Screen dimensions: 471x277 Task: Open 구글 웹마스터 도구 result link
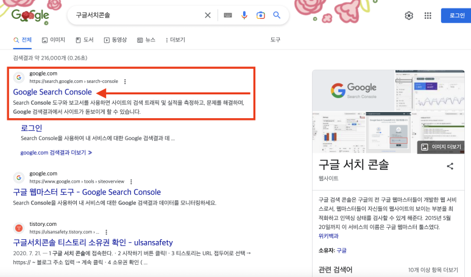pos(87,192)
